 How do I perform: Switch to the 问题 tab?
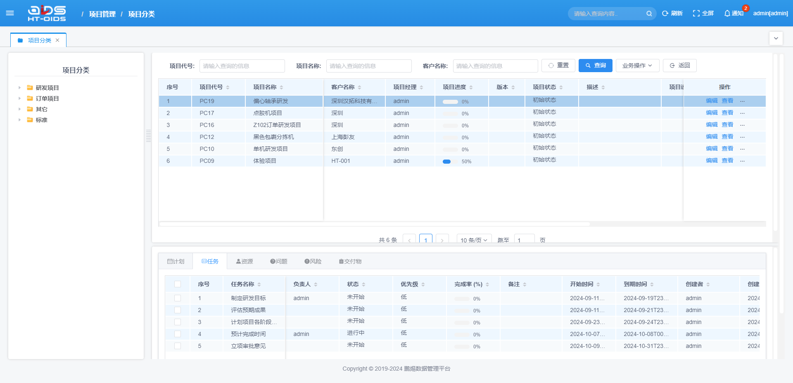279,261
